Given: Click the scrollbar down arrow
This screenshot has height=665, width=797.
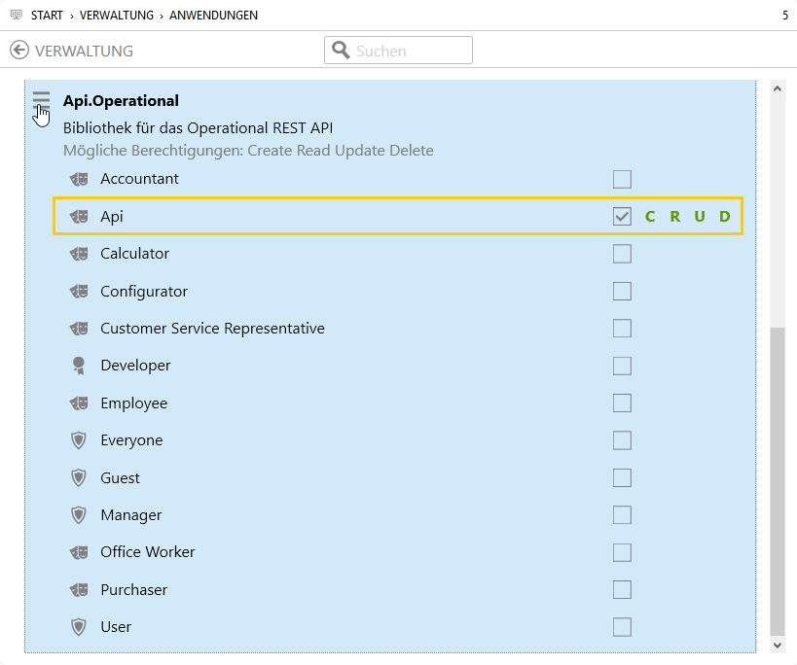Looking at the screenshot, I should [777, 645].
